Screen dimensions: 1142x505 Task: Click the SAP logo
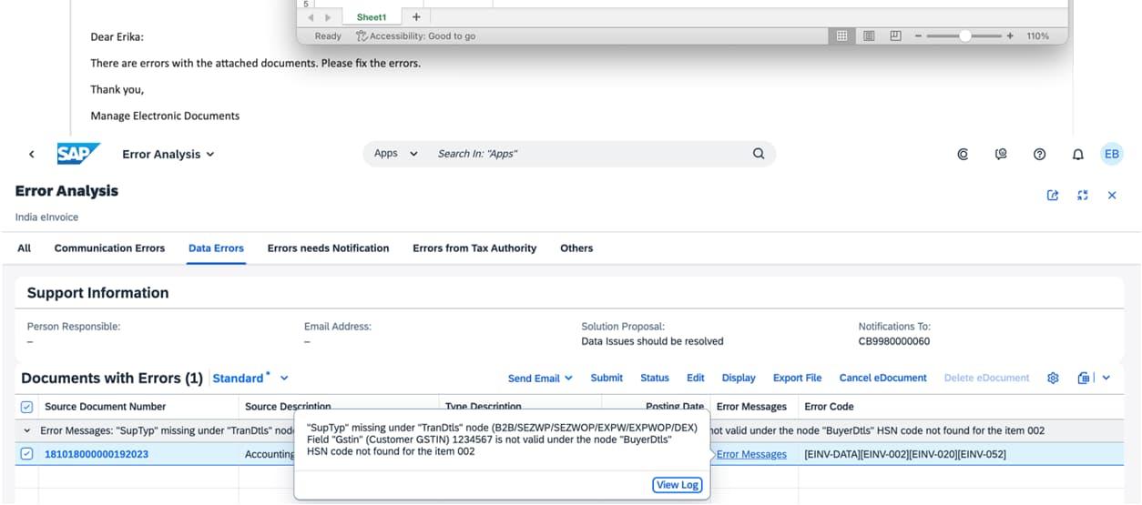(78, 154)
